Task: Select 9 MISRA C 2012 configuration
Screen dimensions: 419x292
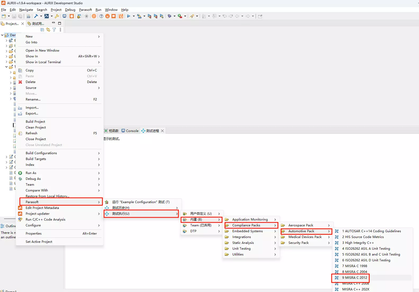Action: [x=354, y=278]
